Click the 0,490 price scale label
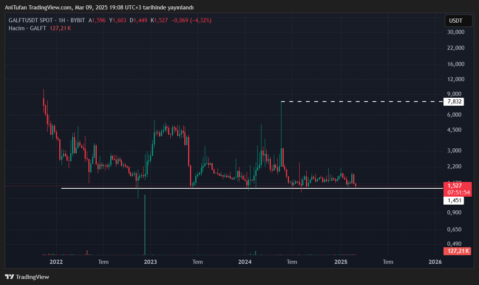 455,243
